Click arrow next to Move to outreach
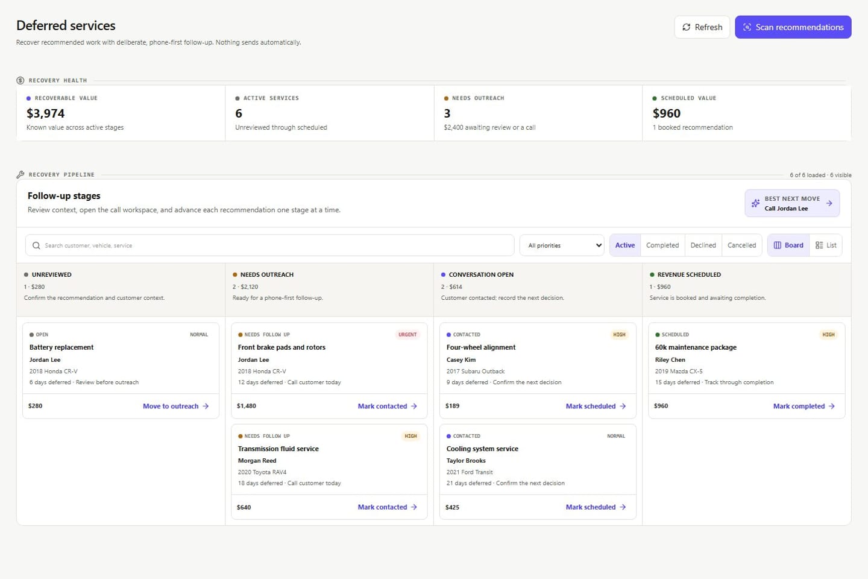Image resolution: width=868 pixels, height=579 pixels. pos(206,406)
